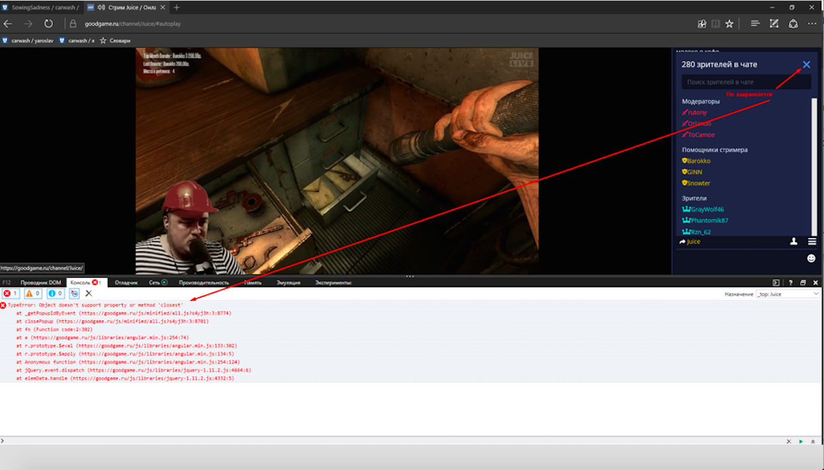Open the Hub favorites lines icon
Screen dimensions: 824x470
tap(755, 24)
